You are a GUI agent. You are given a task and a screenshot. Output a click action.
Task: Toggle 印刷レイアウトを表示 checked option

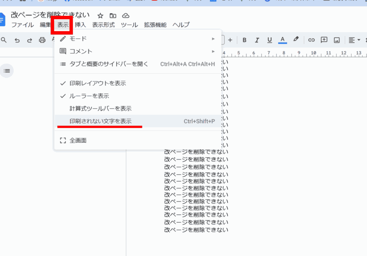[x=97, y=83]
